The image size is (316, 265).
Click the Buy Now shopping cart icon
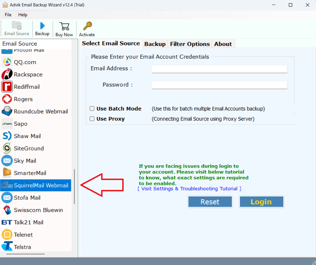pos(64,26)
